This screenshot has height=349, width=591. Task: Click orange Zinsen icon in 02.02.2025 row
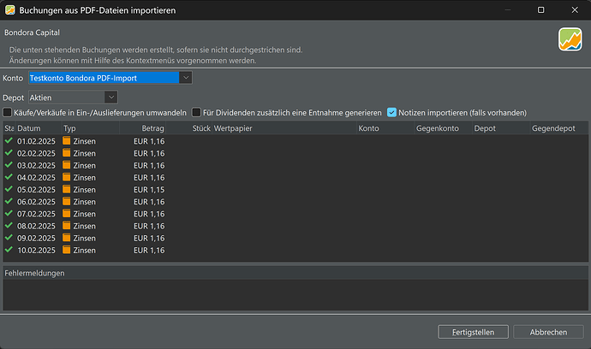point(67,153)
